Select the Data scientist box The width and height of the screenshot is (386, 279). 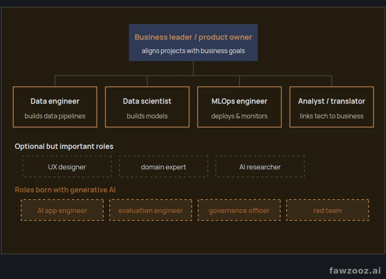[147, 107]
